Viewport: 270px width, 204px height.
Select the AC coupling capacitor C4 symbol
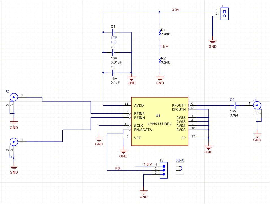click(x=235, y=105)
